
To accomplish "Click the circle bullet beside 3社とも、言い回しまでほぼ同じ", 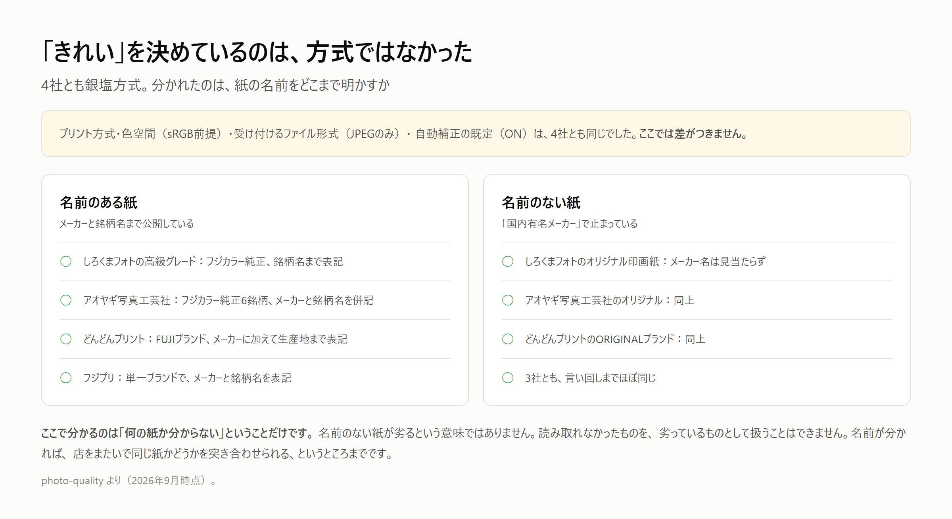I will (508, 378).
